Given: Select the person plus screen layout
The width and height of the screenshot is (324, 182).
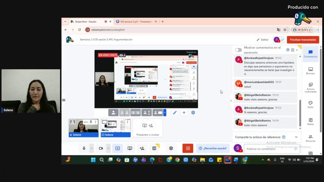Looking at the screenshot, I should point(158,112).
